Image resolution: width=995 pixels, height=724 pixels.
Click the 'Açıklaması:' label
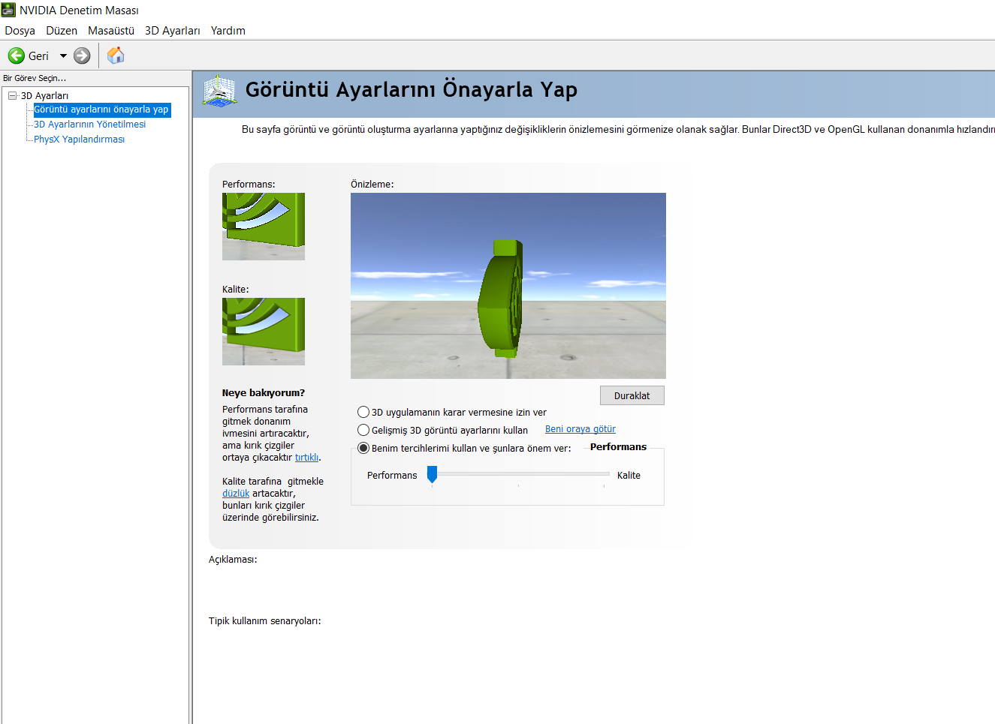click(x=233, y=560)
